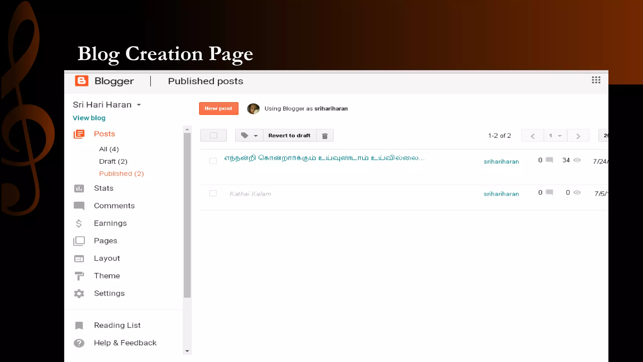Open the label dropdown arrow
Viewport: 643px width, 362px height.
coord(256,136)
